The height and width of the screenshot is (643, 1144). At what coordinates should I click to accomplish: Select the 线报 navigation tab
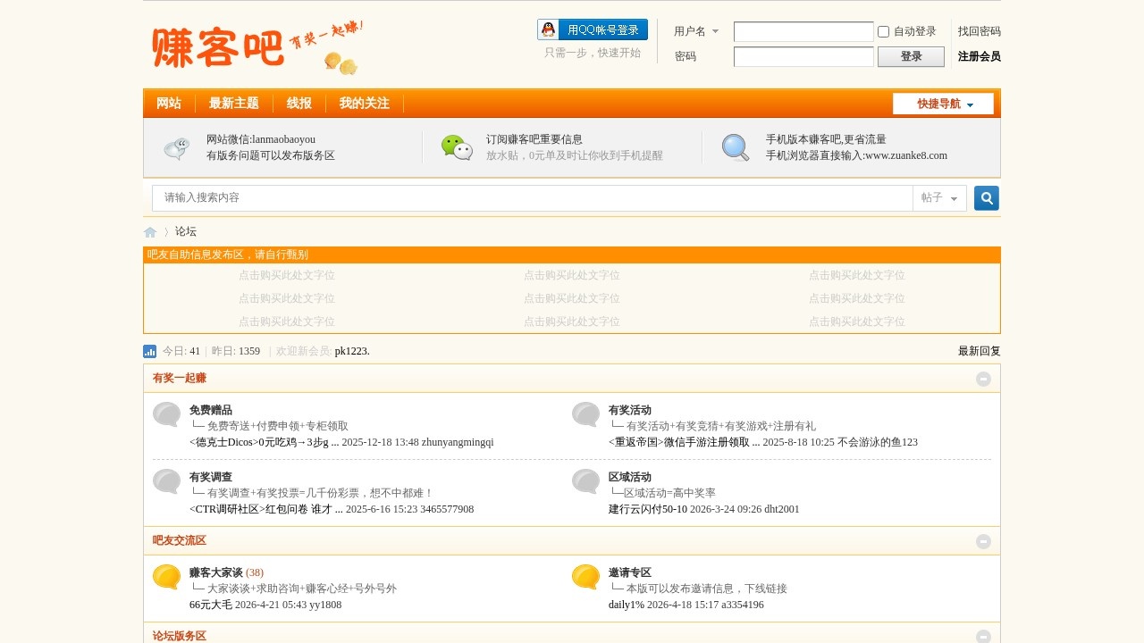[x=299, y=103]
